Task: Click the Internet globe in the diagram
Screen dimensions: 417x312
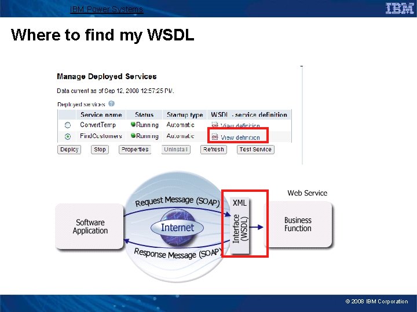Action: (x=177, y=228)
